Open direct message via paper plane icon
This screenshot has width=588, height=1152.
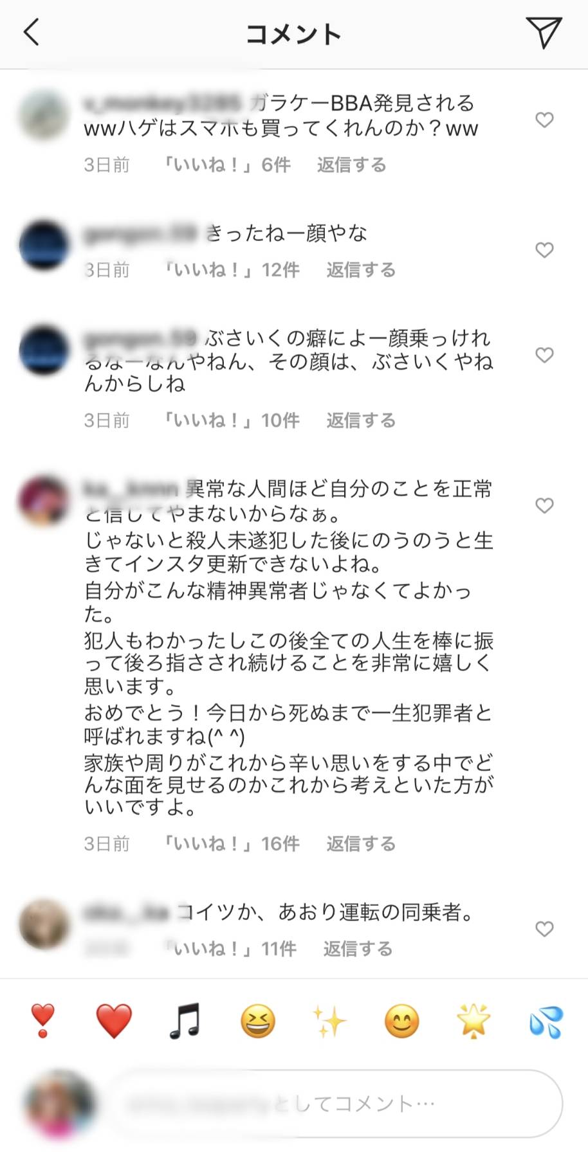tap(544, 32)
